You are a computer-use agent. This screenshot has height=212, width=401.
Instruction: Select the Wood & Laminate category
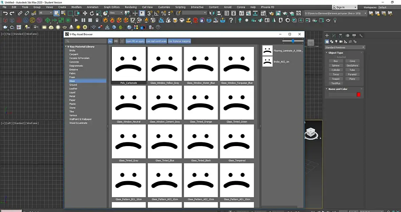[78, 123]
